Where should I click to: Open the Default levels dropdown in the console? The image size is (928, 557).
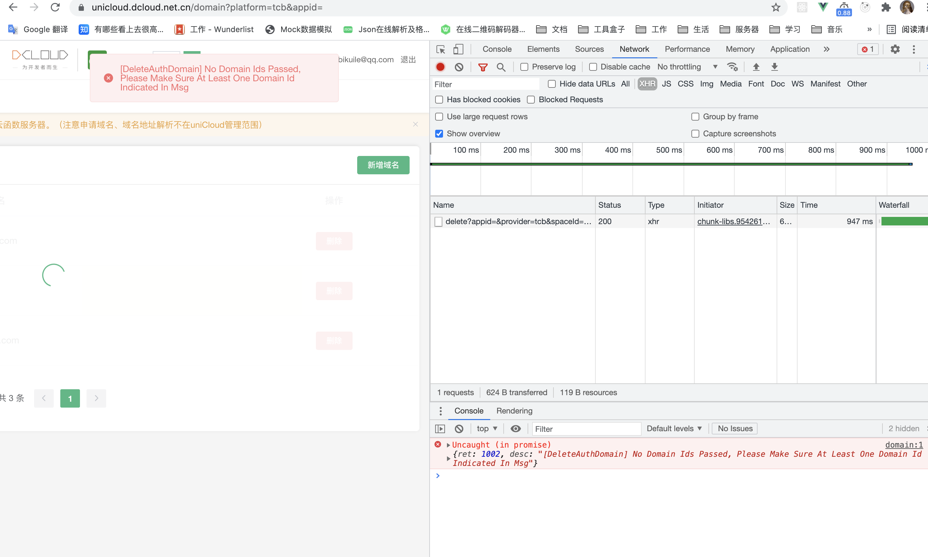pyautogui.click(x=674, y=428)
